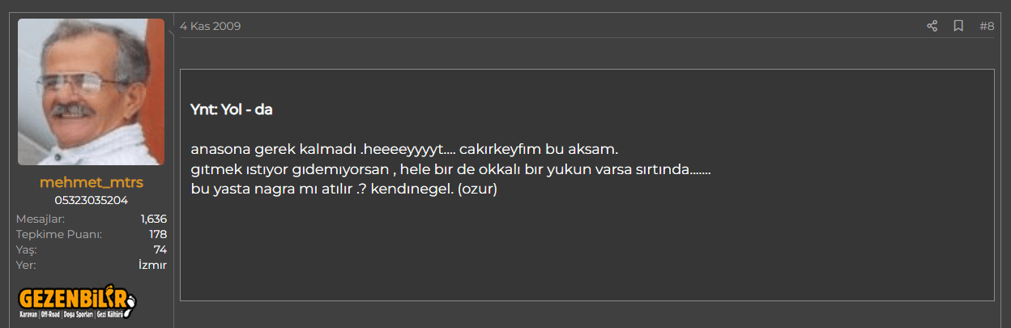Click the Tepkime Puanı label
Image resolution: width=1011 pixels, height=328 pixels.
pos(59,234)
